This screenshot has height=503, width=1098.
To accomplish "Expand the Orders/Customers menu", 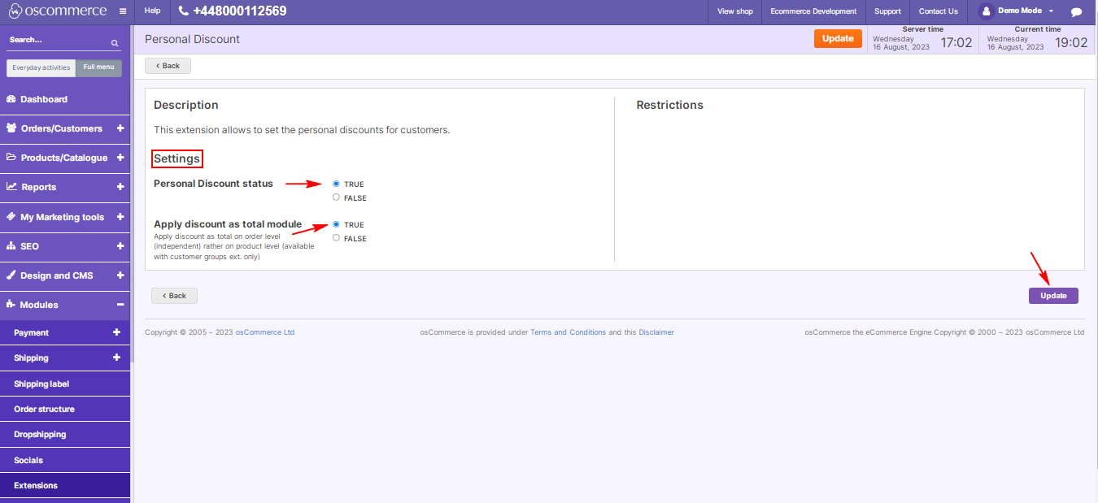I will point(120,128).
